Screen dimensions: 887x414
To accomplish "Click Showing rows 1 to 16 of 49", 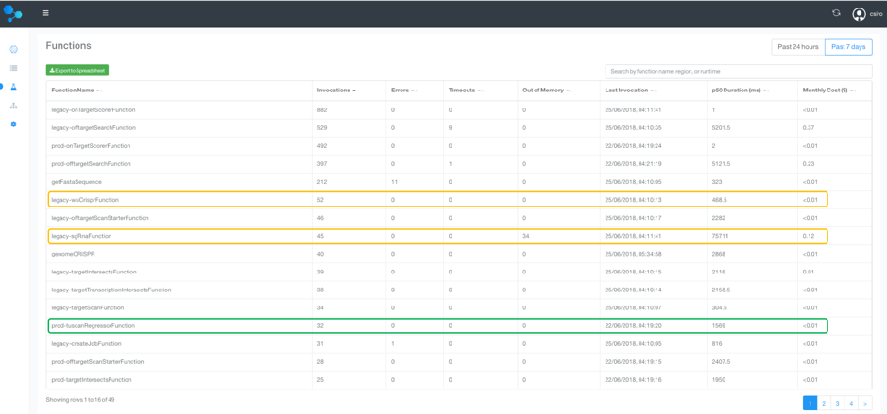I will pyautogui.click(x=80, y=399).
